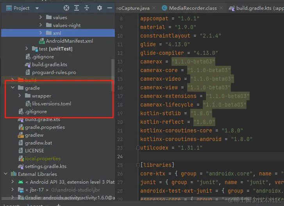This screenshot has width=284, height=206.
Task: Select the wrapper folder icon
Action: click(28, 96)
